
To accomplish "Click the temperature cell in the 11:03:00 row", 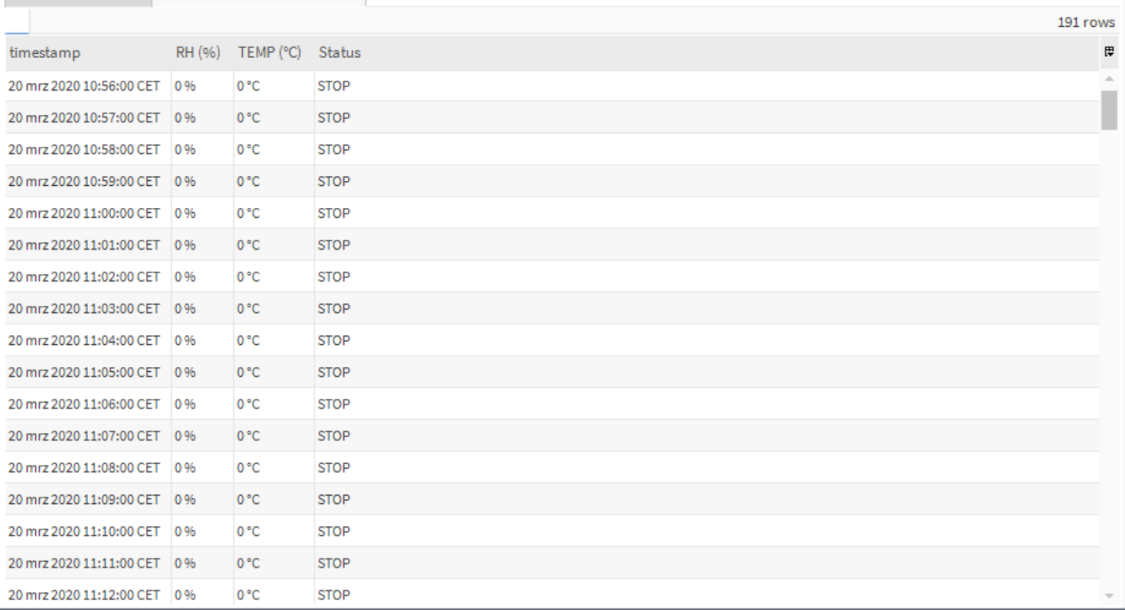I will tap(249, 309).
